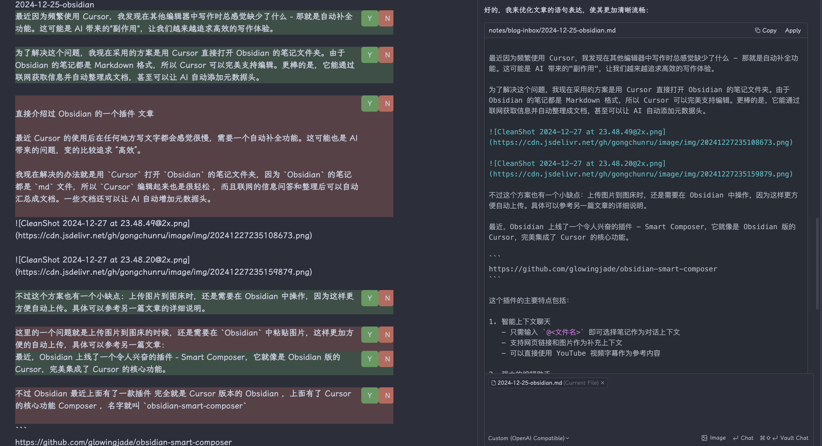The image size is (822, 446).
Task: Click the chat panel vertical scrollbar
Action: (817, 263)
